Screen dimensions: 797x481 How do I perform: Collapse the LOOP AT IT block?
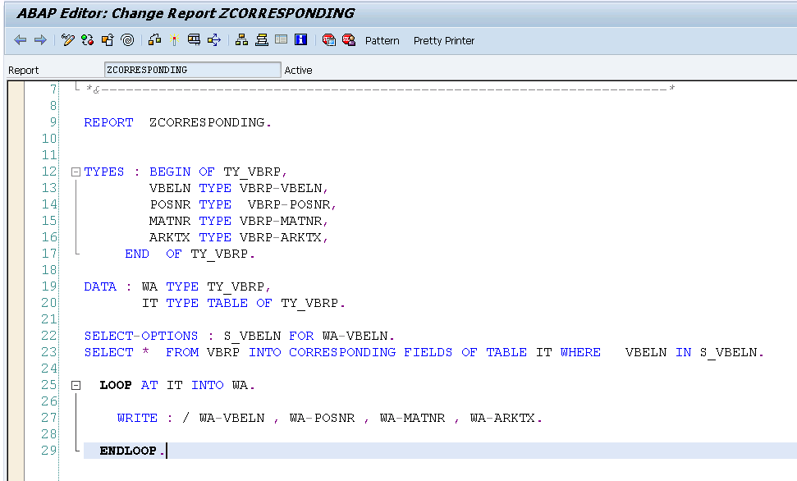tap(75, 384)
